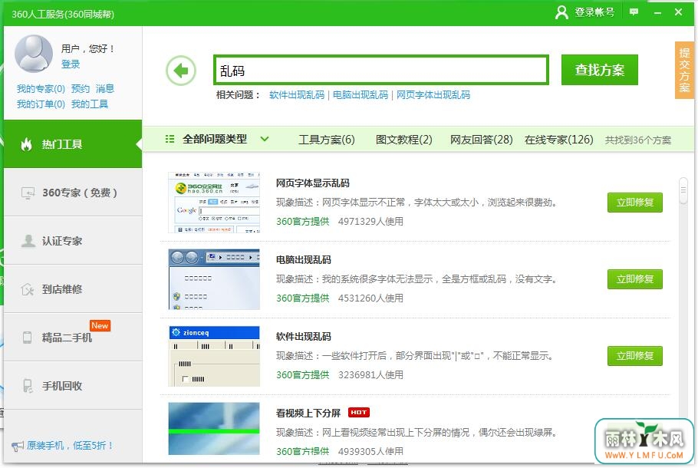Click the 网页字体显示乱码 result title
This screenshot has width=698, height=468.
[312, 183]
